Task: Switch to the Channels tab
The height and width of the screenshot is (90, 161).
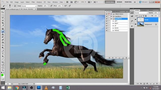Action: pyautogui.click(x=144, y=10)
